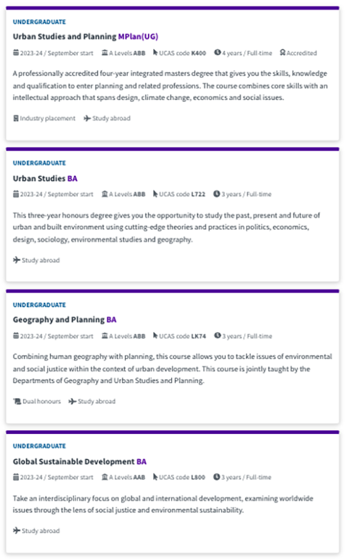Click the UNDERGRADUATE label on Geography and Planning card
This screenshot has height=559, width=347.
pyautogui.click(x=39, y=305)
